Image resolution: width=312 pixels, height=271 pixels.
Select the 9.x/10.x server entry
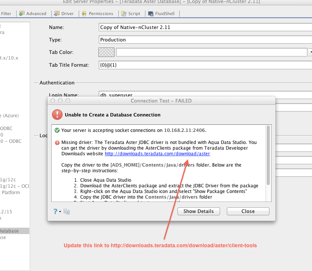tap(9, 58)
